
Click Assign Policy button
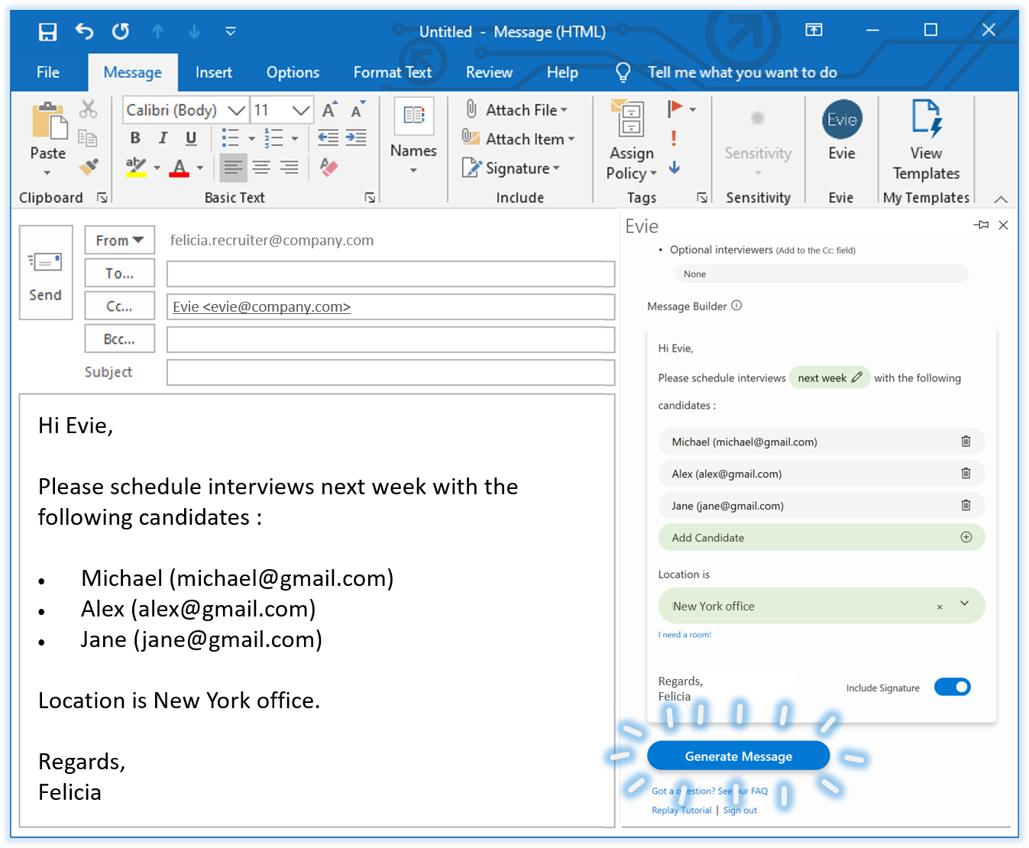(631, 141)
